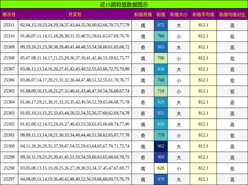Select the title 近15期和值数据图示
This screenshot has height=185, width=248.
(x=124, y=4)
